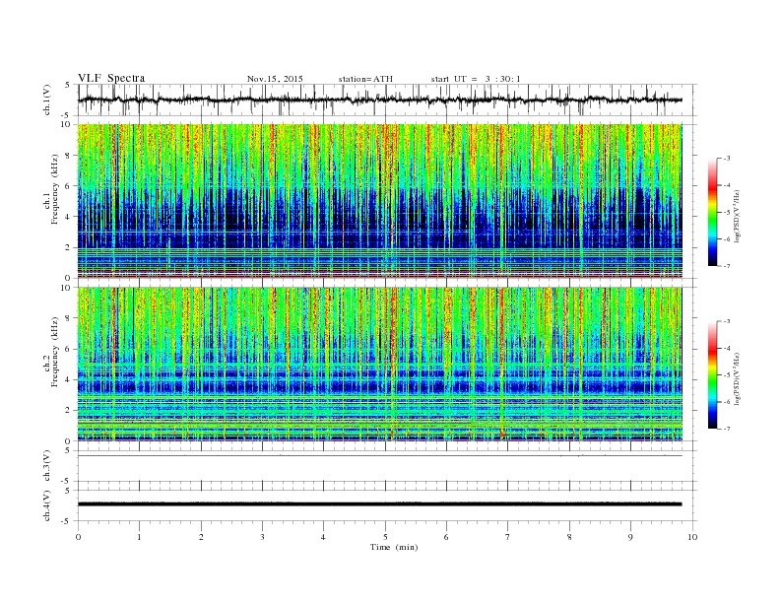Screen dimensions: 780x603
Task: Click the ch.1 colorbar "log(PSD)(V²/Hz)" label
Action: tap(737, 216)
